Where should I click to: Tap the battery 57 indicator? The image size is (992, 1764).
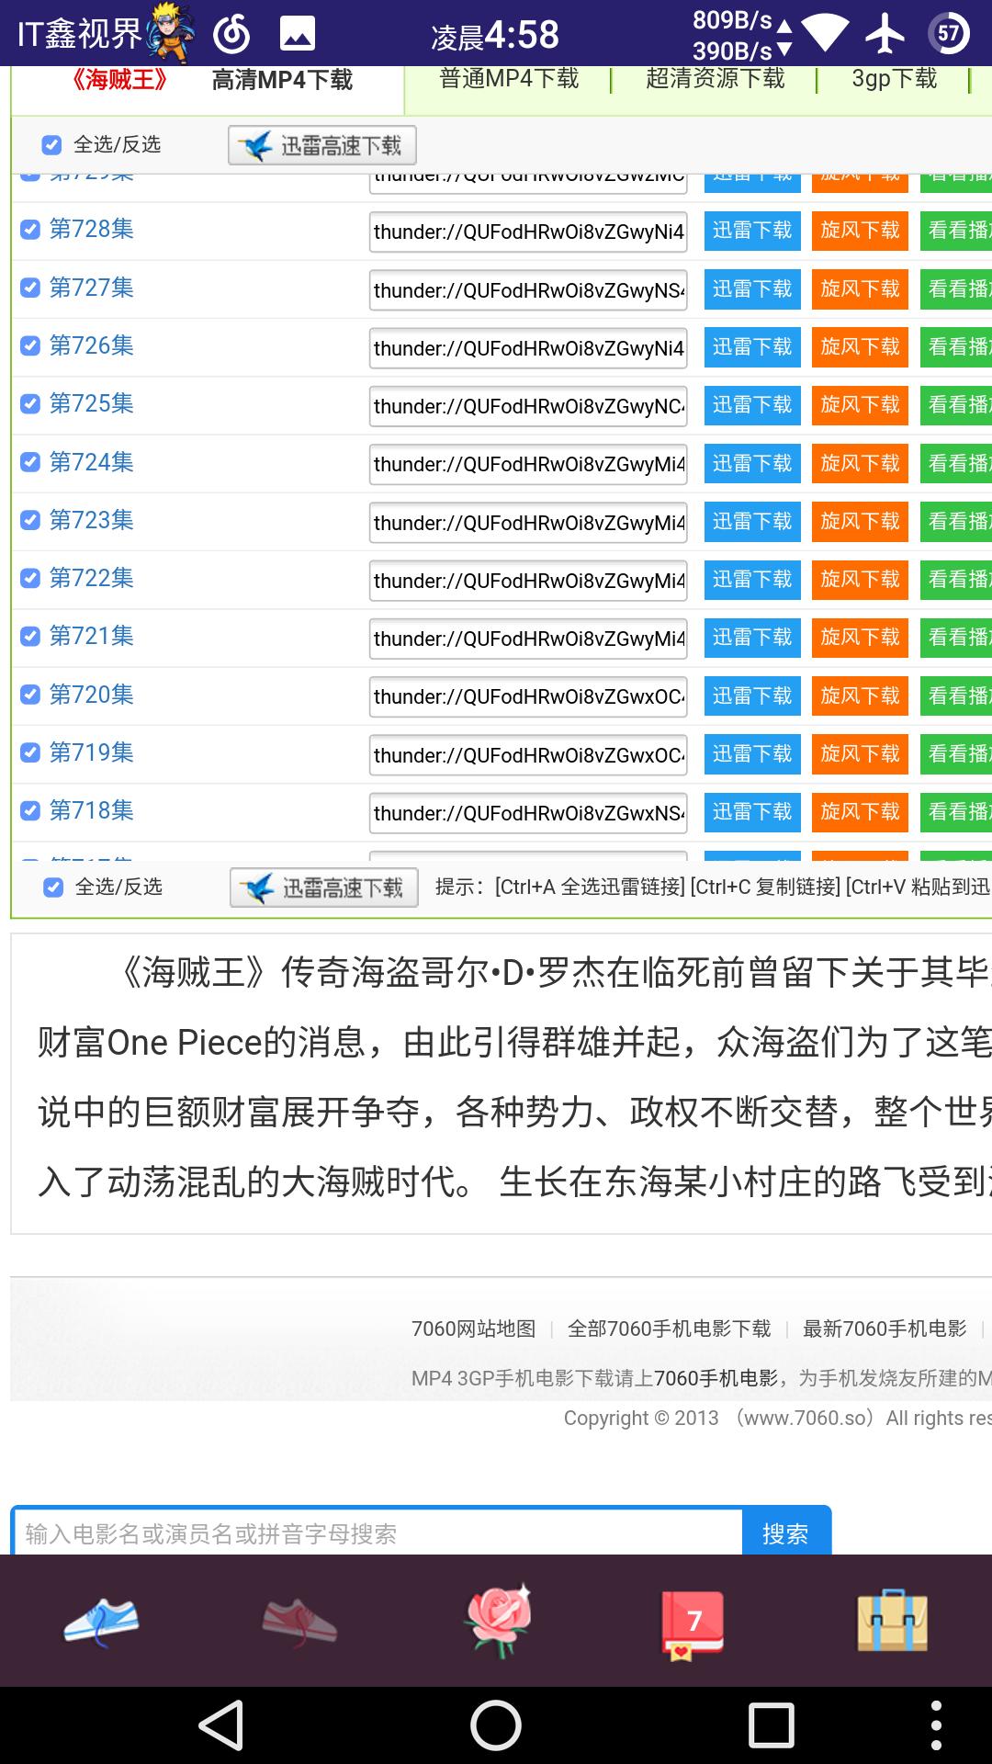point(949,34)
